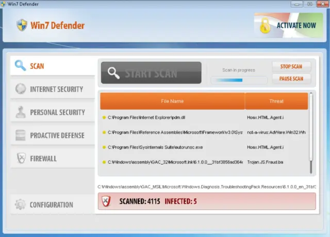Click the yellow bullet beside autorunsc.exe row
This screenshot has height=237, width=330.
(x=104, y=148)
